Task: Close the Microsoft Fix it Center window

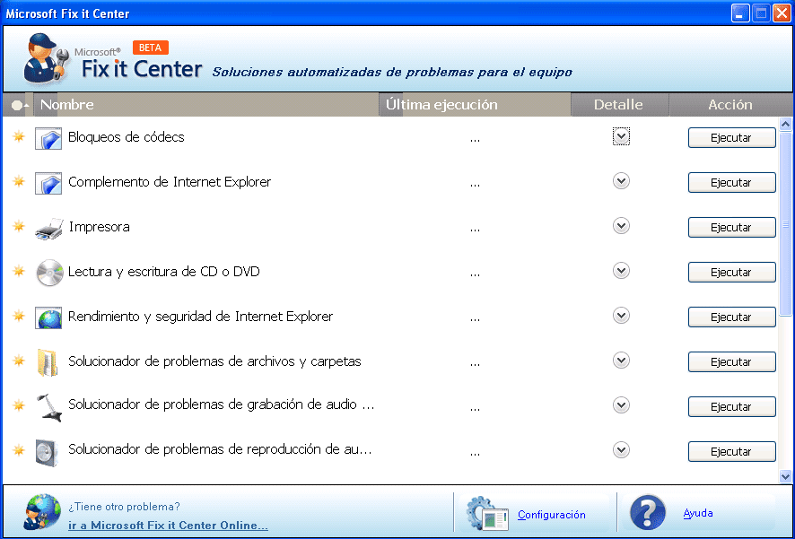Action: (x=782, y=13)
